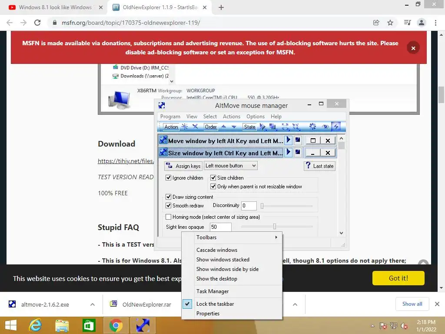
Task: Click the new action sparkle icon in AltMove toolbar
Action: (x=185, y=127)
